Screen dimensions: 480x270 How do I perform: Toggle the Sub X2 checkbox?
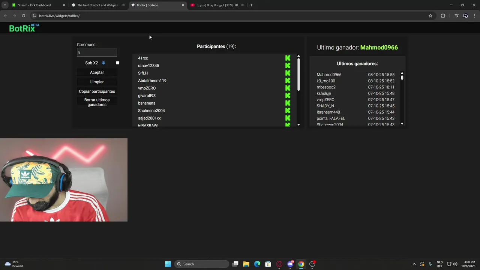(x=117, y=63)
